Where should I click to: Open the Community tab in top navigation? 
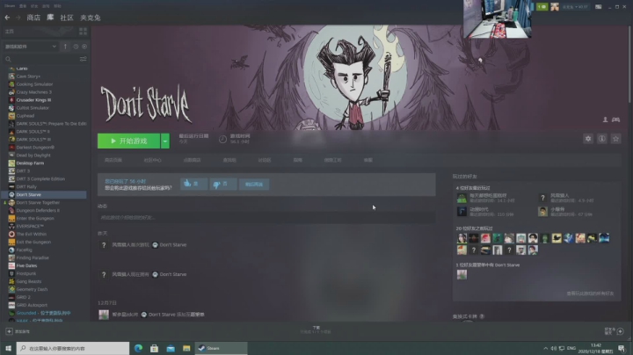point(67,18)
